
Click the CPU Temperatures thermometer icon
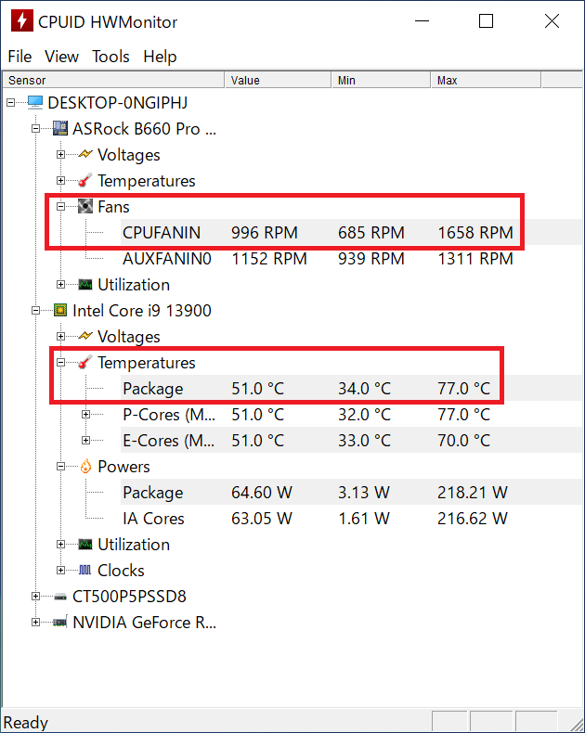85,362
